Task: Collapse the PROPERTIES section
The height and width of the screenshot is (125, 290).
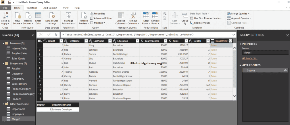Action: pyautogui.click(x=241, y=44)
